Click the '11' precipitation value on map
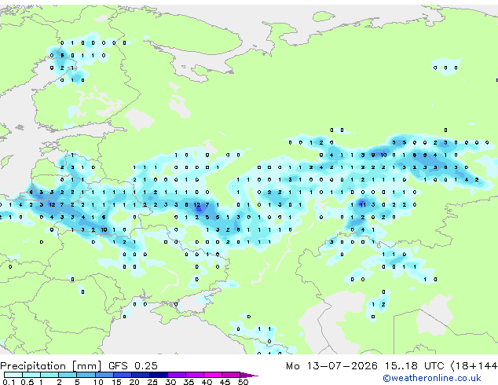 [362, 204]
